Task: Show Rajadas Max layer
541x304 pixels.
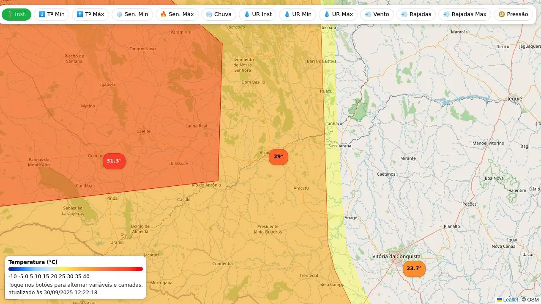Action: click(464, 14)
